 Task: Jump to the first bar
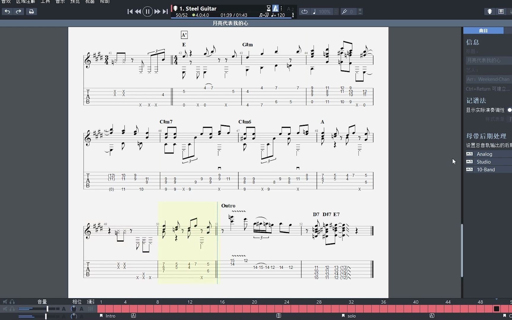tap(130, 12)
